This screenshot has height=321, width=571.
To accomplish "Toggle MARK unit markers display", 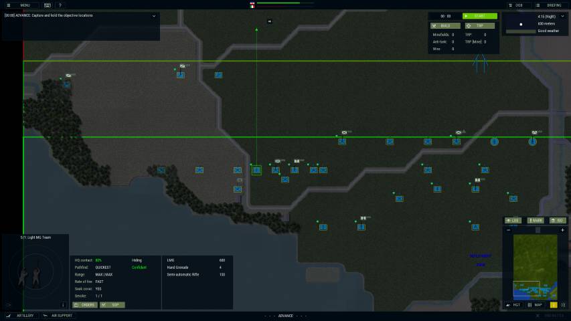I will coord(535,220).
